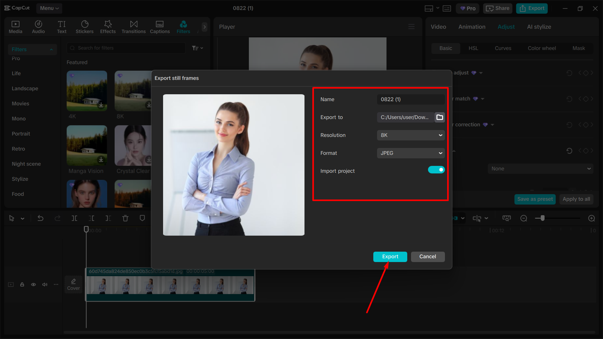Open the Menu dropdown in the top bar
This screenshot has width=603, height=339.
click(49, 8)
